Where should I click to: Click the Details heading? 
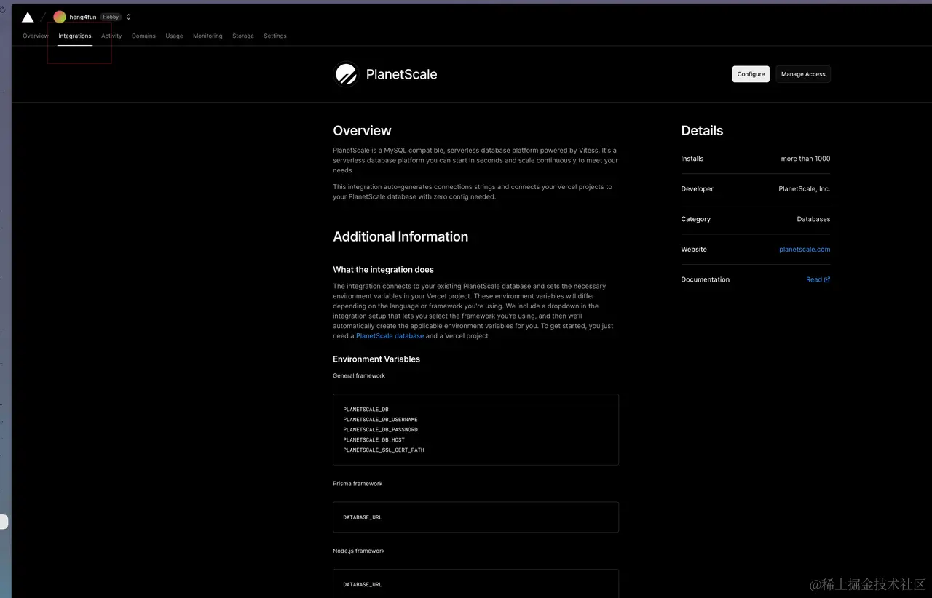(702, 131)
